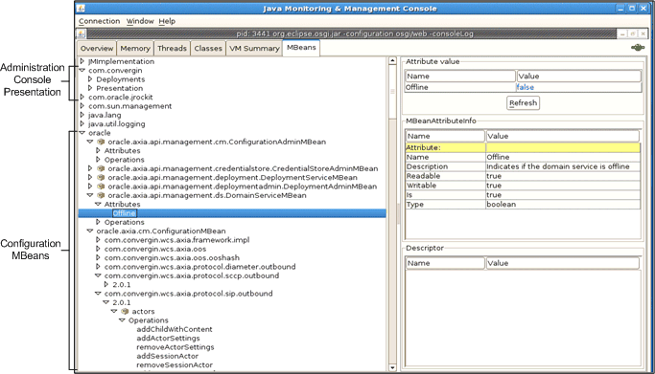This screenshot has height=374, width=655.
Task: Click the false value of Offline
Action: [526, 87]
